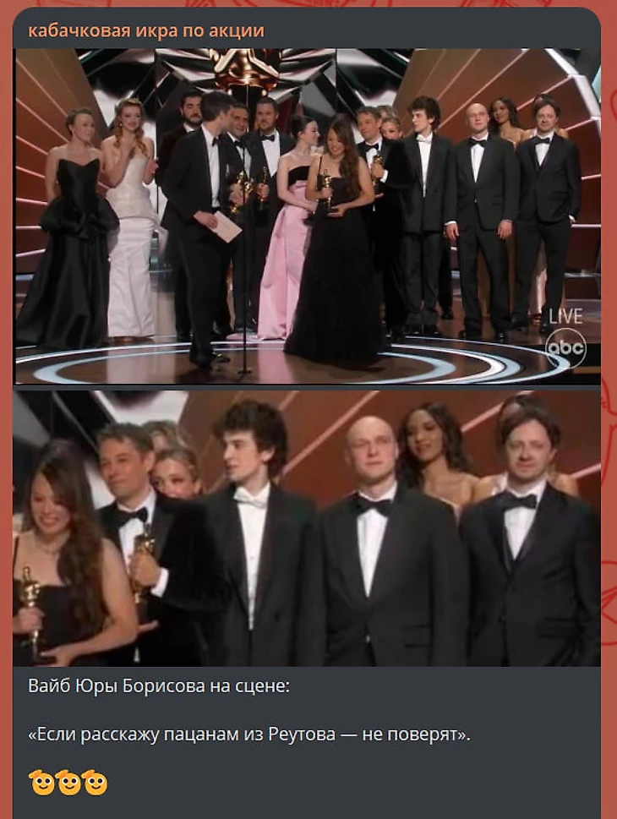This screenshot has height=819, width=617.
Task: Click the caption line "Вайб Юры Борисова на сцене:"
Action: (x=159, y=685)
